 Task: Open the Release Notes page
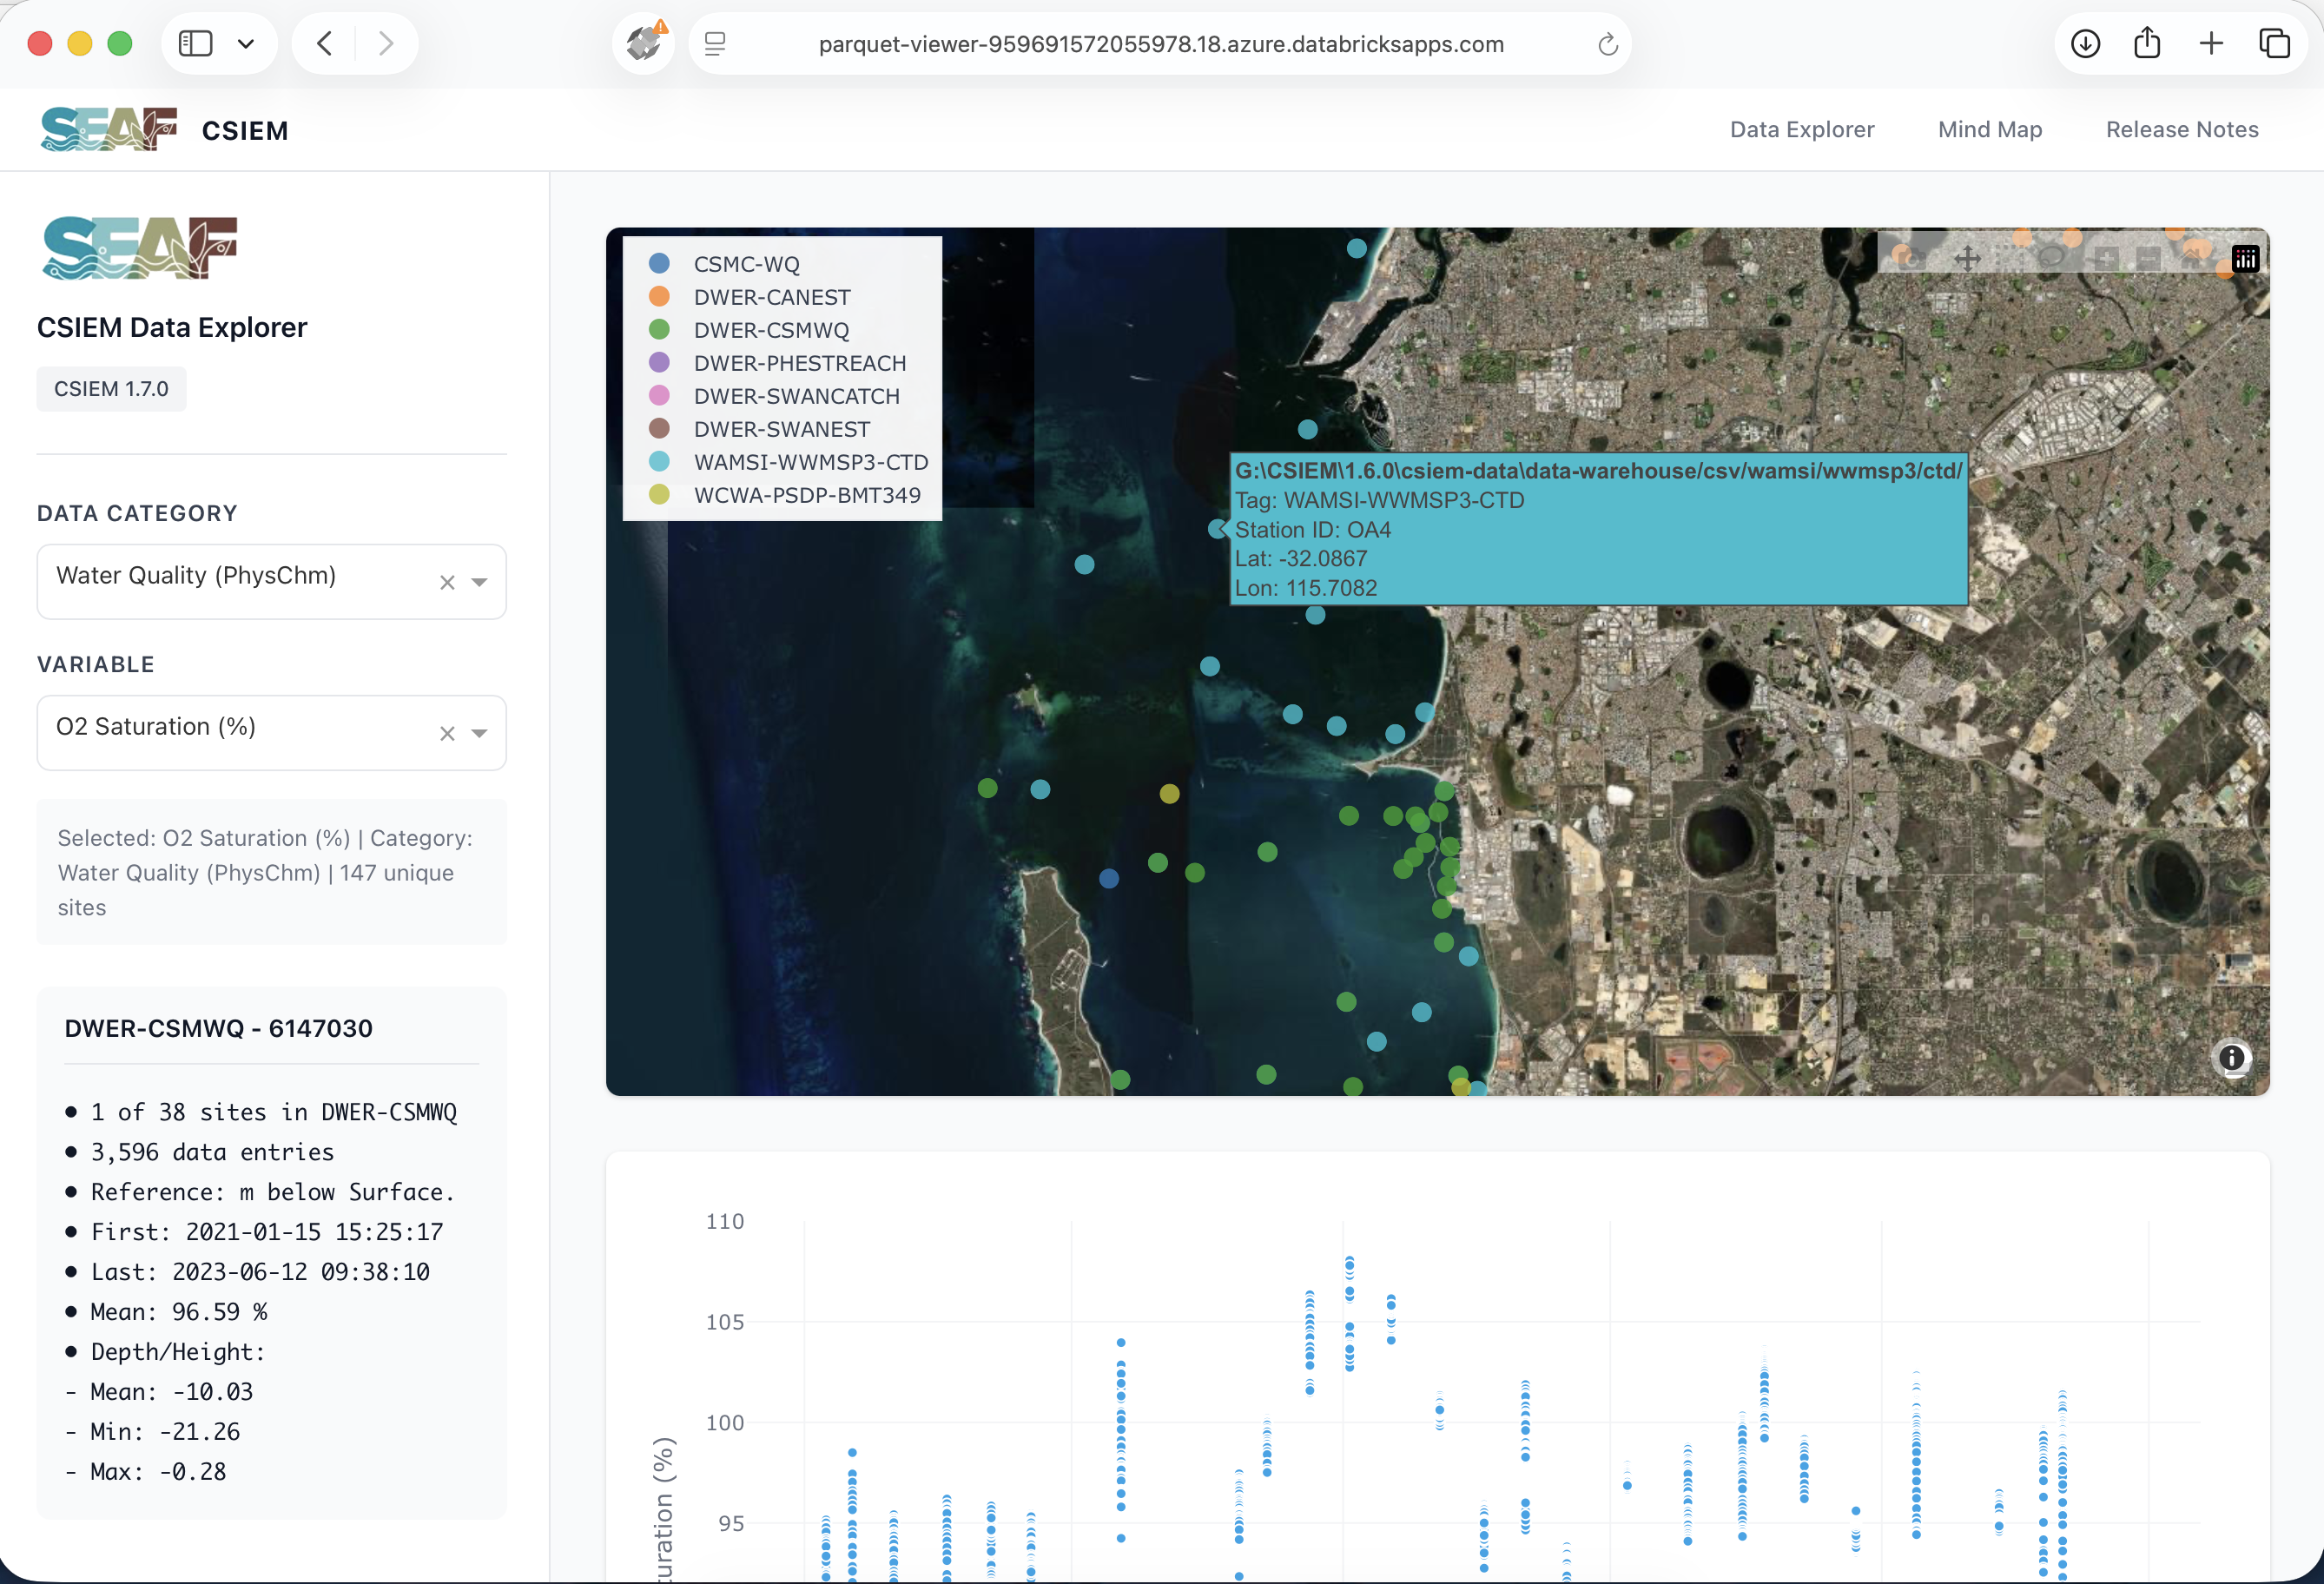2182,129
